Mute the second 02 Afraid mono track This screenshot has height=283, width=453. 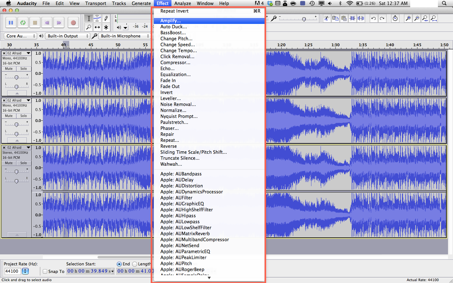click(x=9, y=116)
